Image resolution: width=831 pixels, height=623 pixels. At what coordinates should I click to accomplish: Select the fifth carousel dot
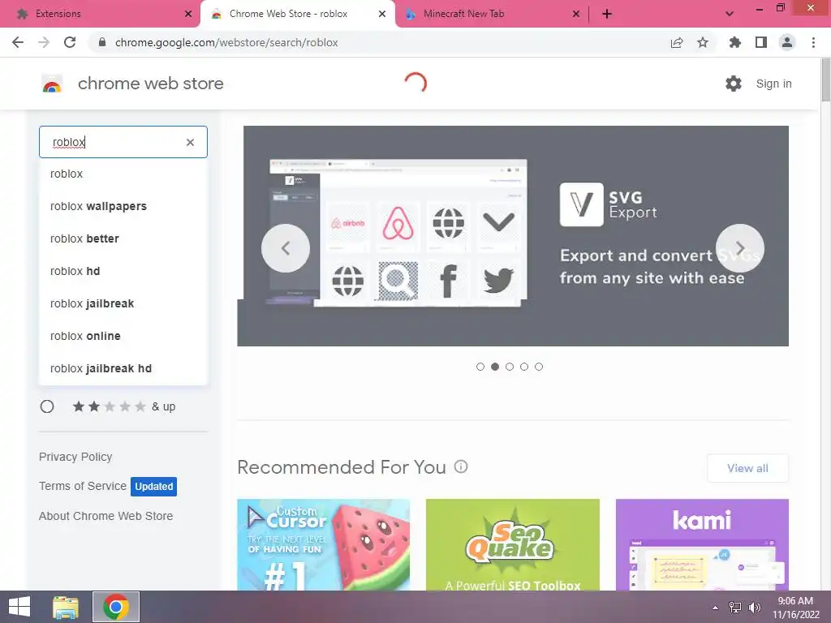pyautogui.click(x=539, y=367)
